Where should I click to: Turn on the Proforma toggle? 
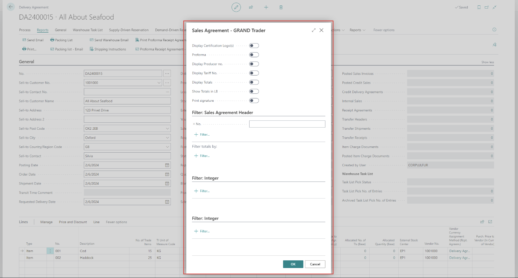(254, 55)
